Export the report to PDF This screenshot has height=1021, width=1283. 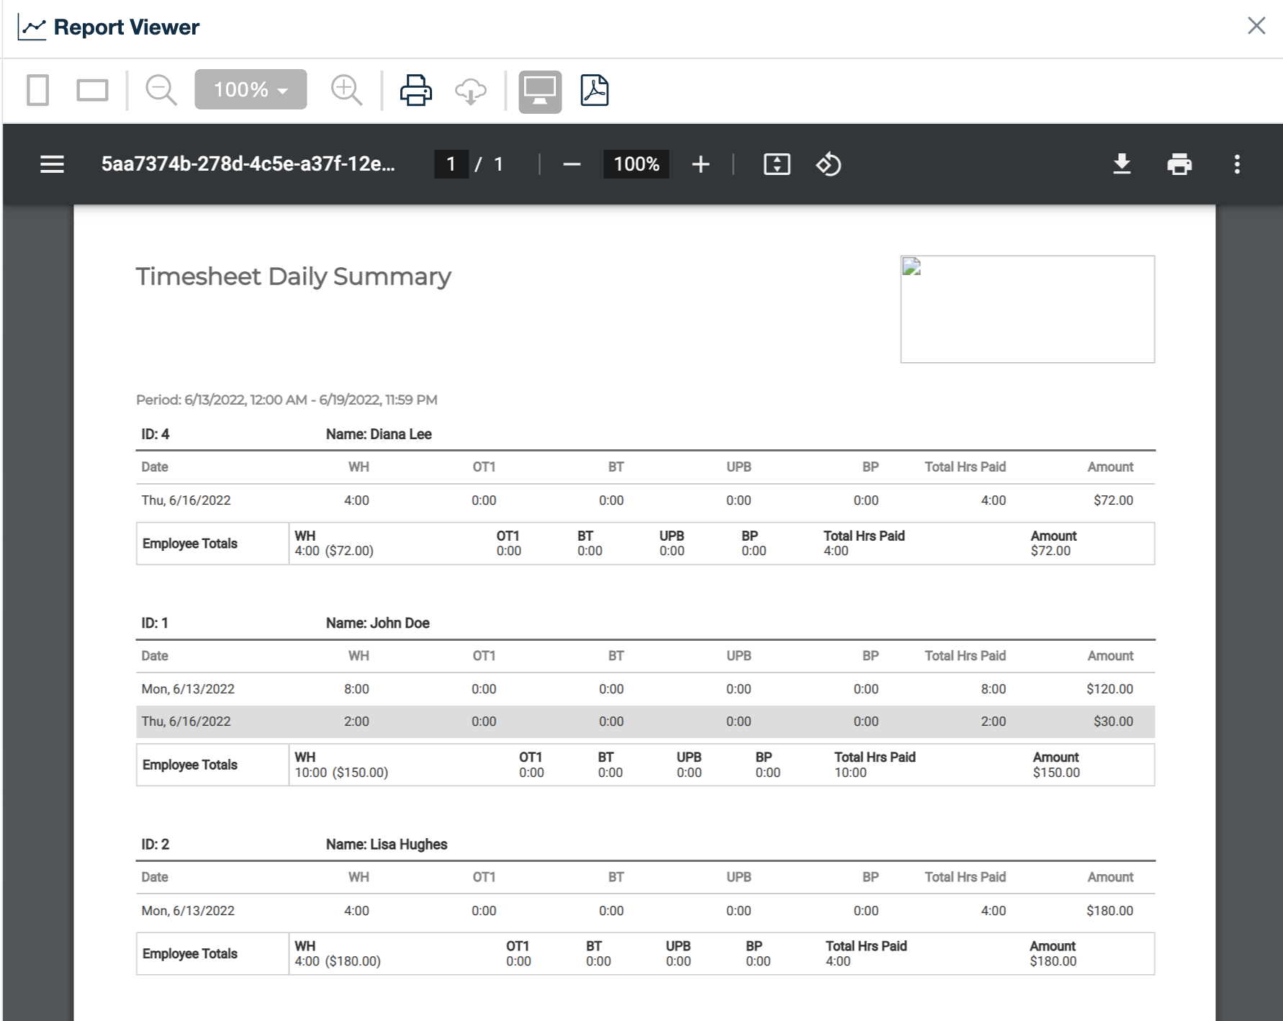(x=595, y=89)
